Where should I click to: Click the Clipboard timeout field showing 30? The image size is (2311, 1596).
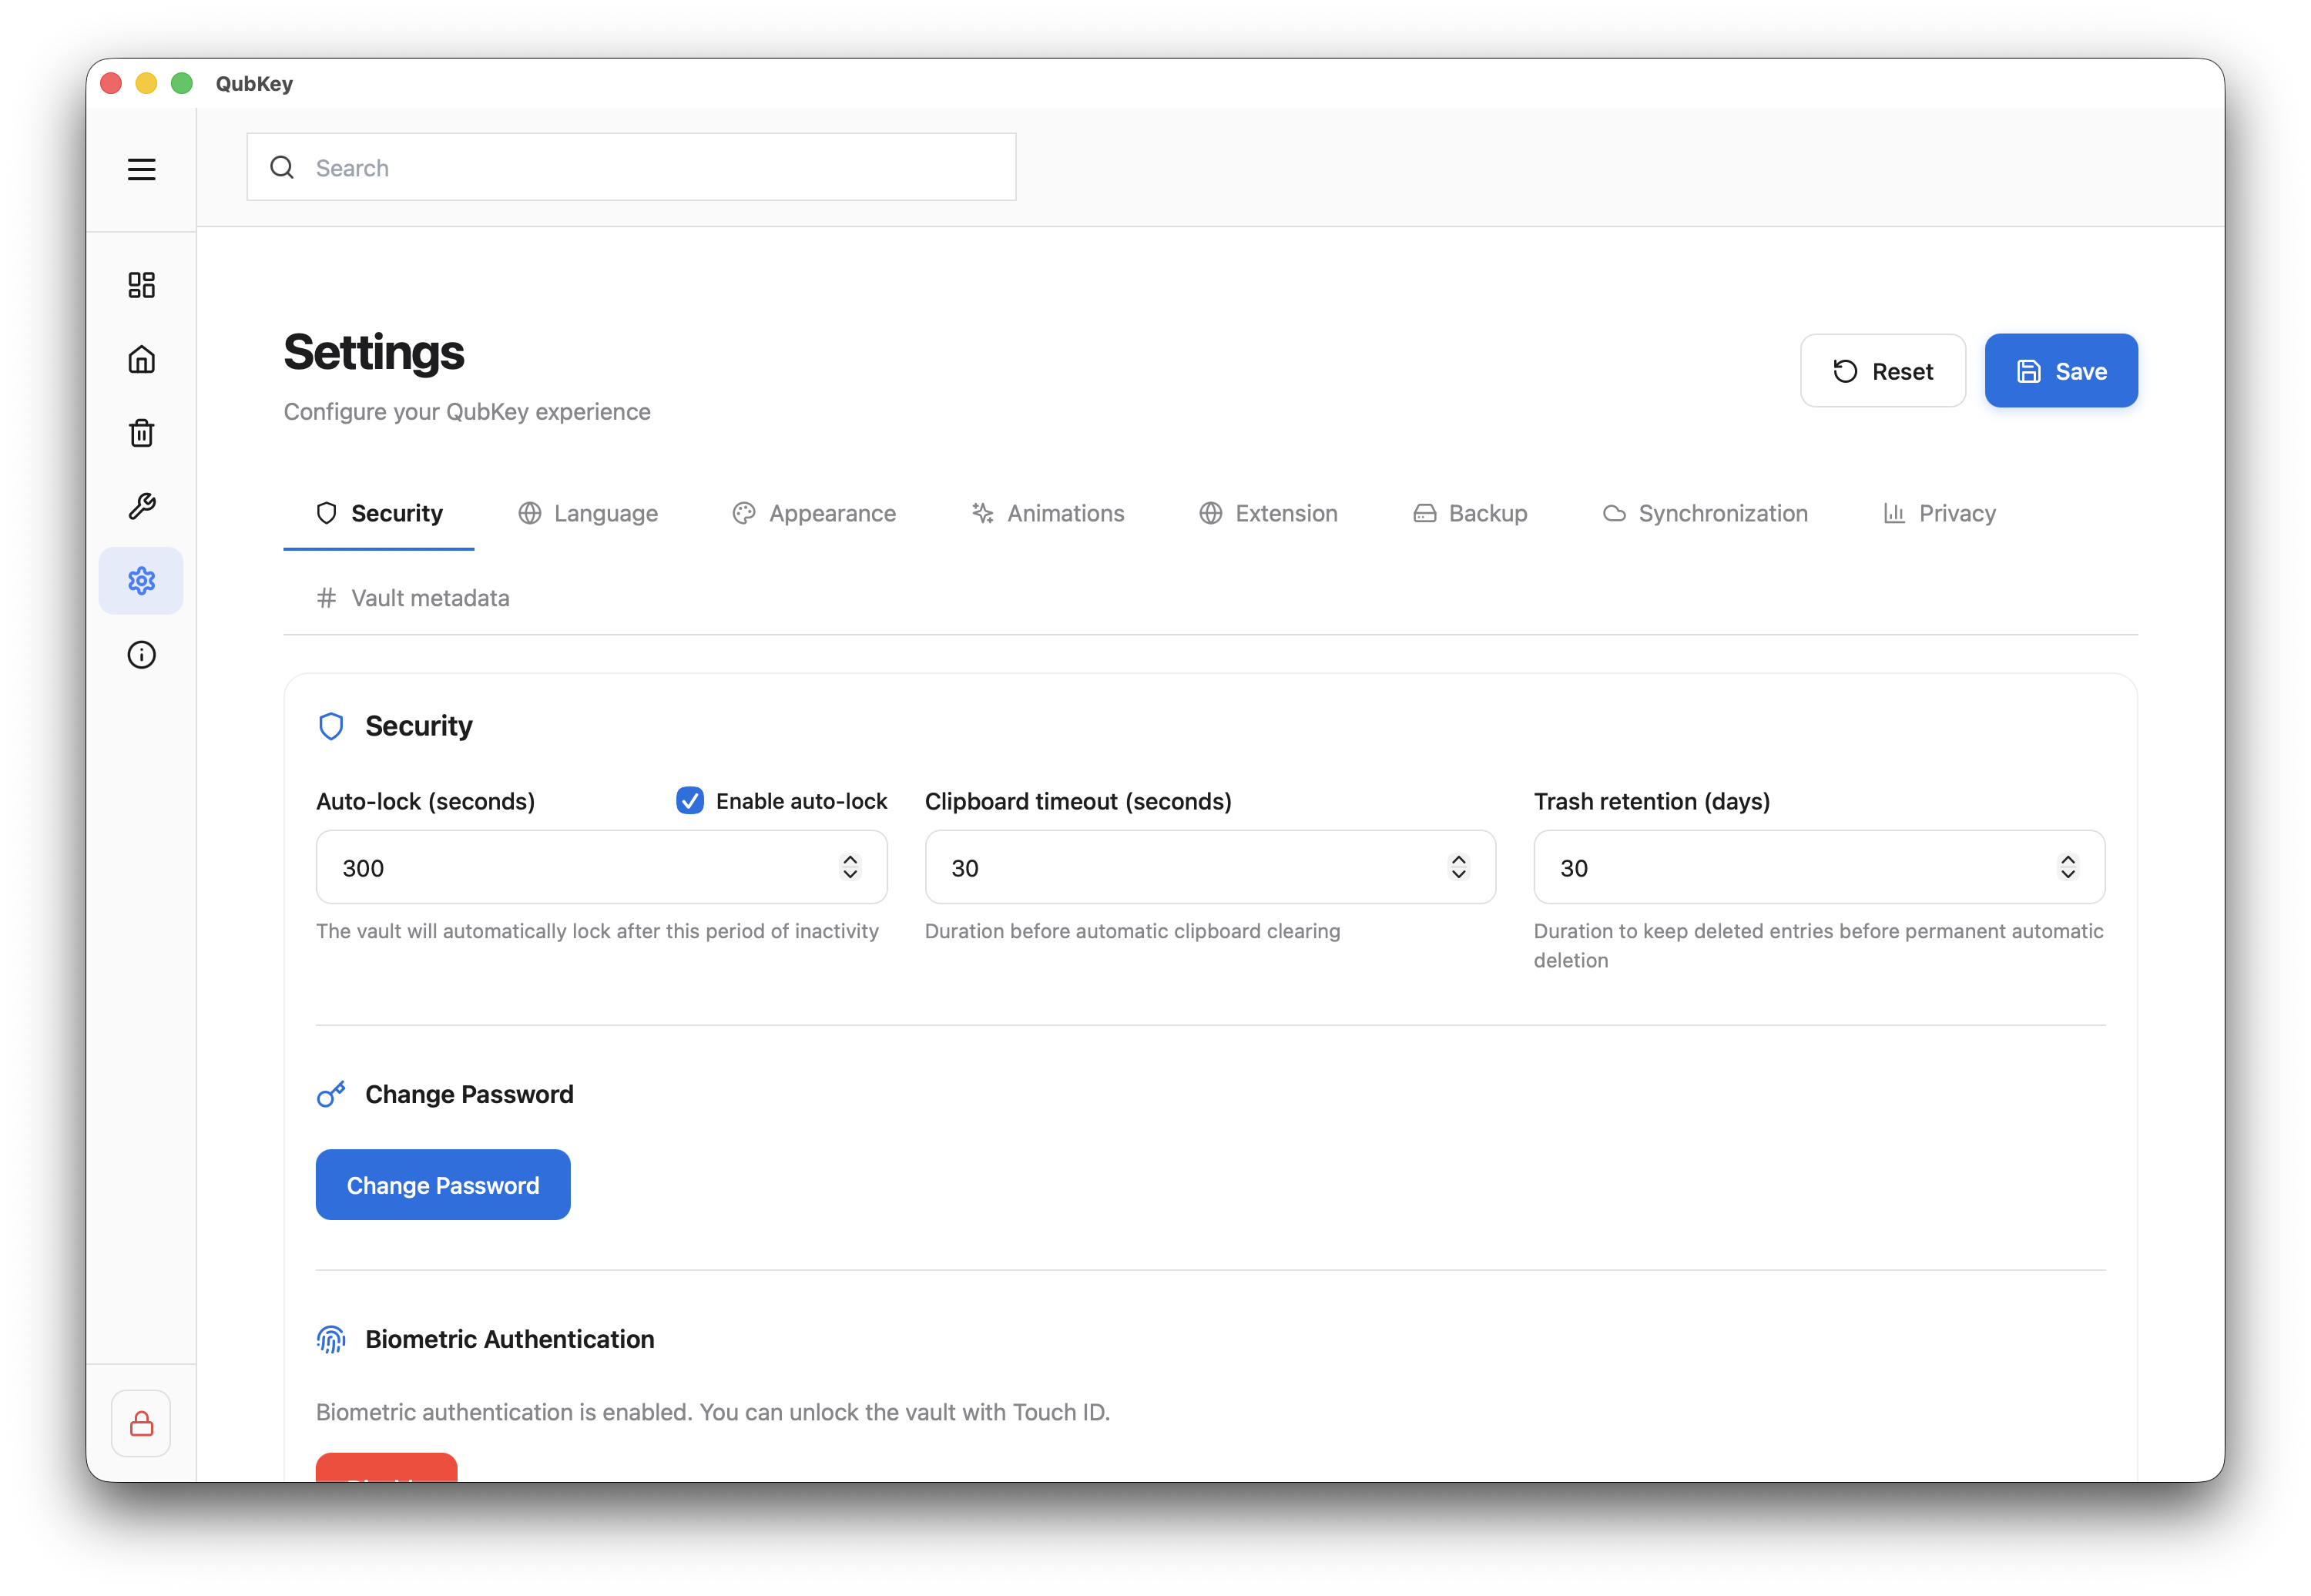tap(1210, 867)
